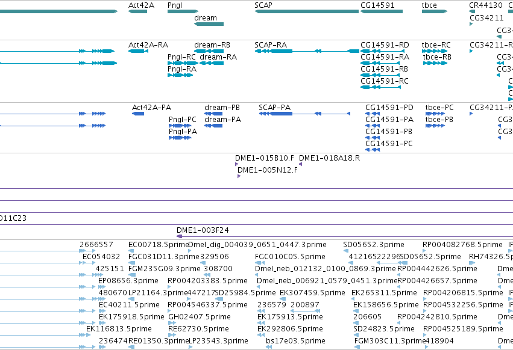Click the Act42A-PA protein feature

pyautogui.click(x=138, y=114)
